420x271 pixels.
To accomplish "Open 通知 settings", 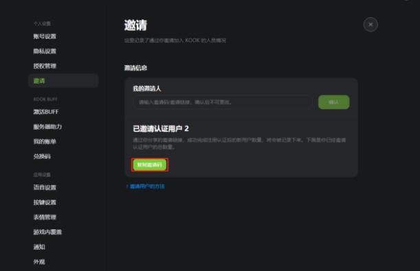I will (39, 247).
